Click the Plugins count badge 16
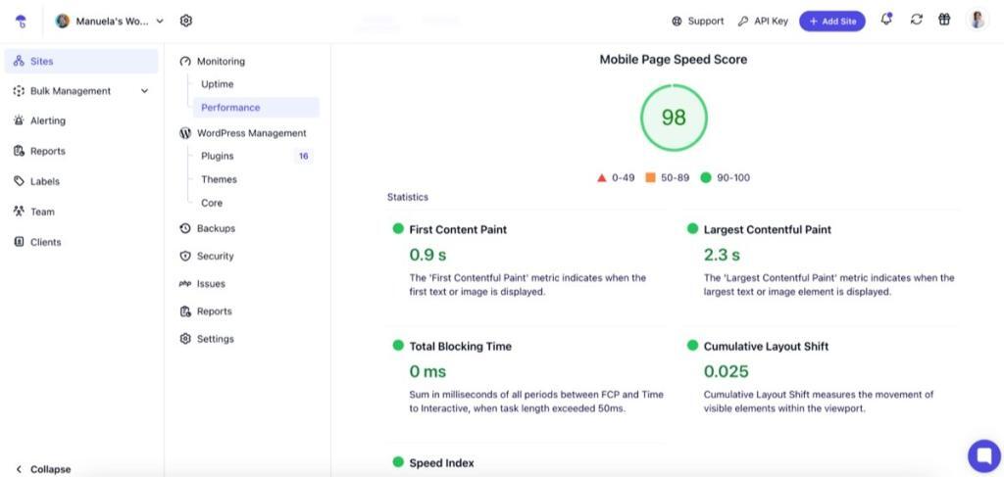Viewport: 1004px width, 477px height. (303, 156)
